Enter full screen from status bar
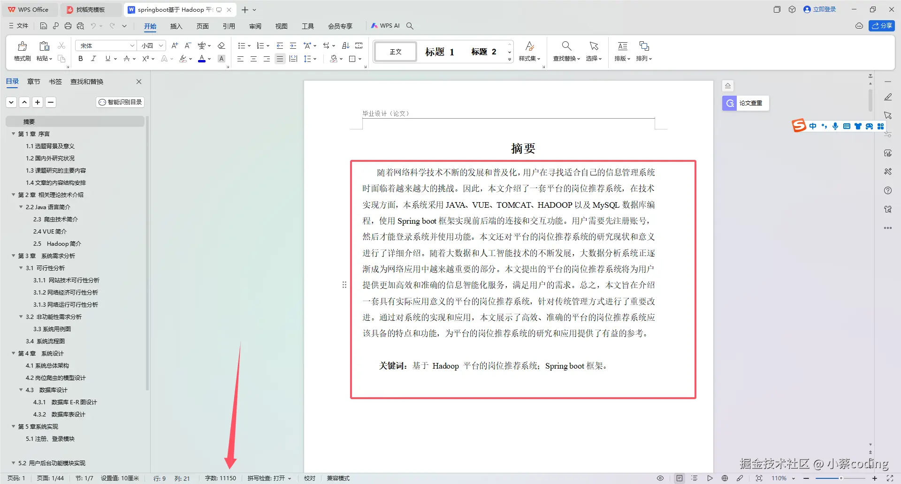901x484 pixels. 890,478
